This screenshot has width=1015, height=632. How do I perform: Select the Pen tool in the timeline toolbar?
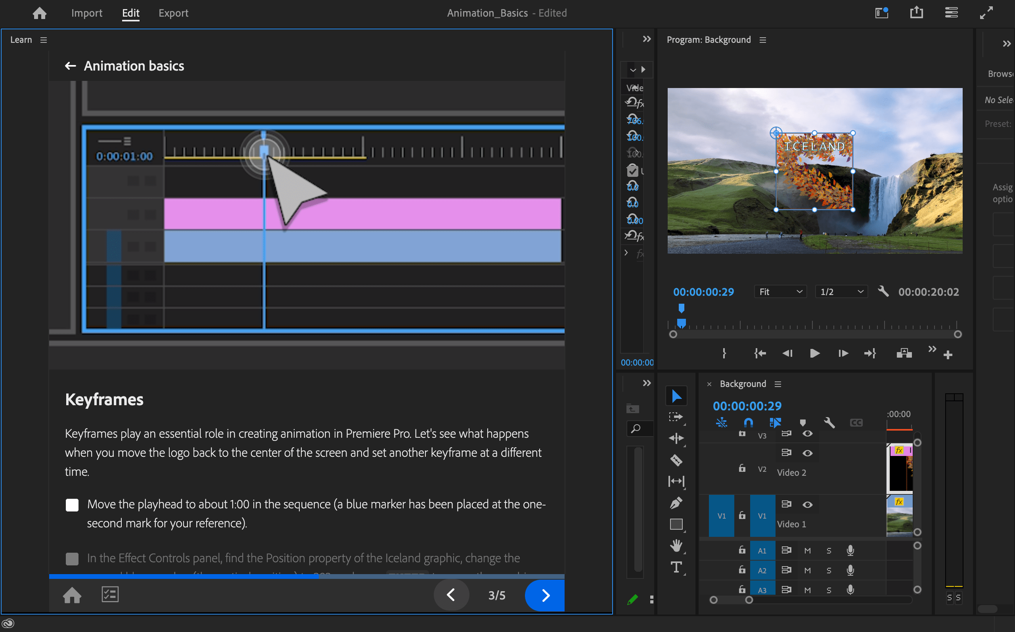(x=676, y=503)
